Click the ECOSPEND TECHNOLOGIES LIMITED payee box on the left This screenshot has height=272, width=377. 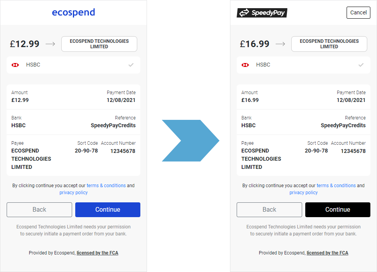pos(99,44)
